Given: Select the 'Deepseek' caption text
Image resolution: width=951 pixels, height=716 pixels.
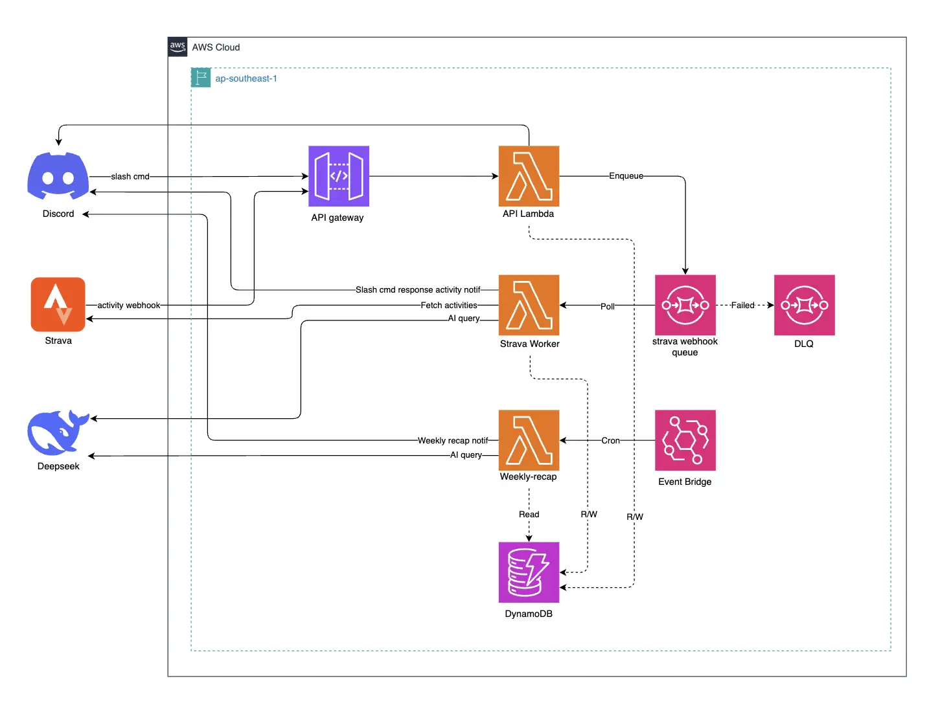Looking at the screenshot, I should 58,466.
